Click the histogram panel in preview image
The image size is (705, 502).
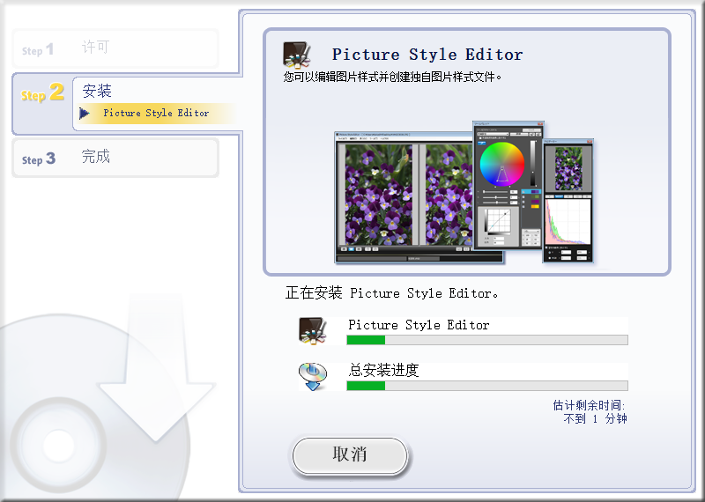[x=568, y=221]
